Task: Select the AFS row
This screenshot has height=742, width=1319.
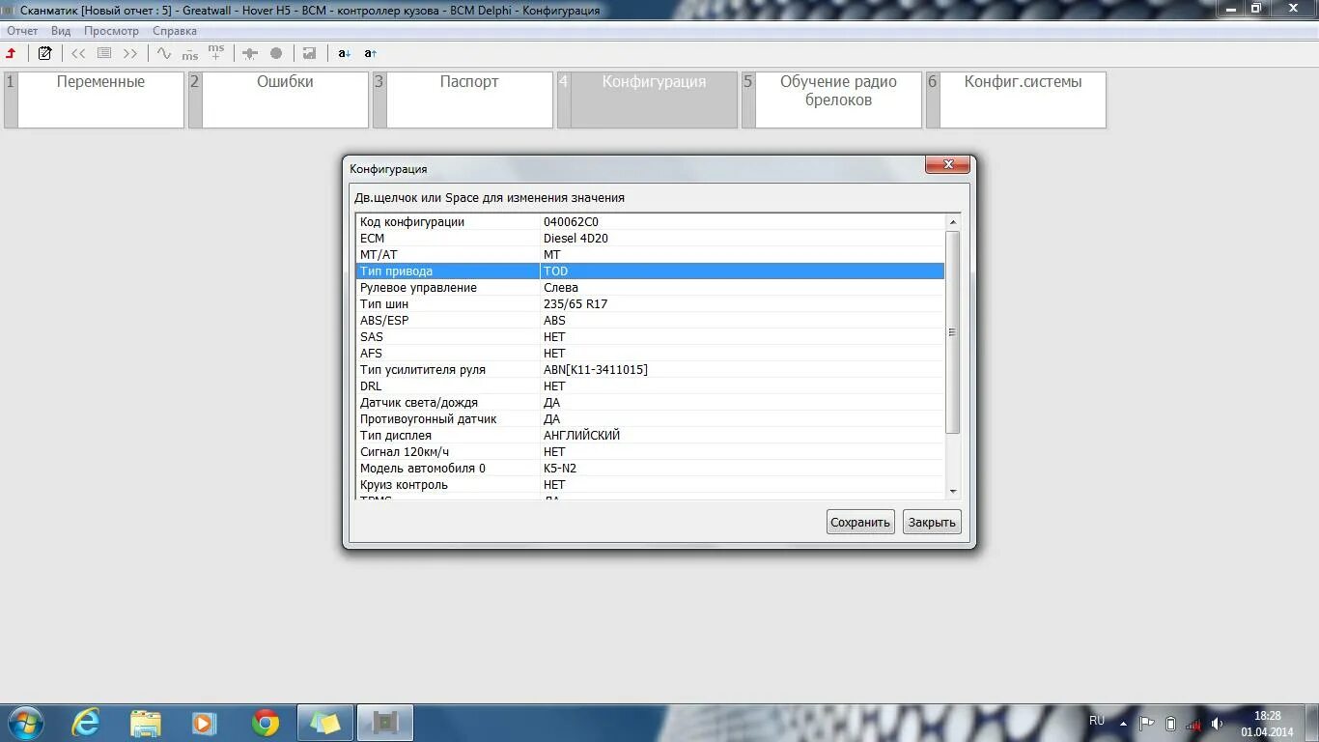Action: pos(650,354)
